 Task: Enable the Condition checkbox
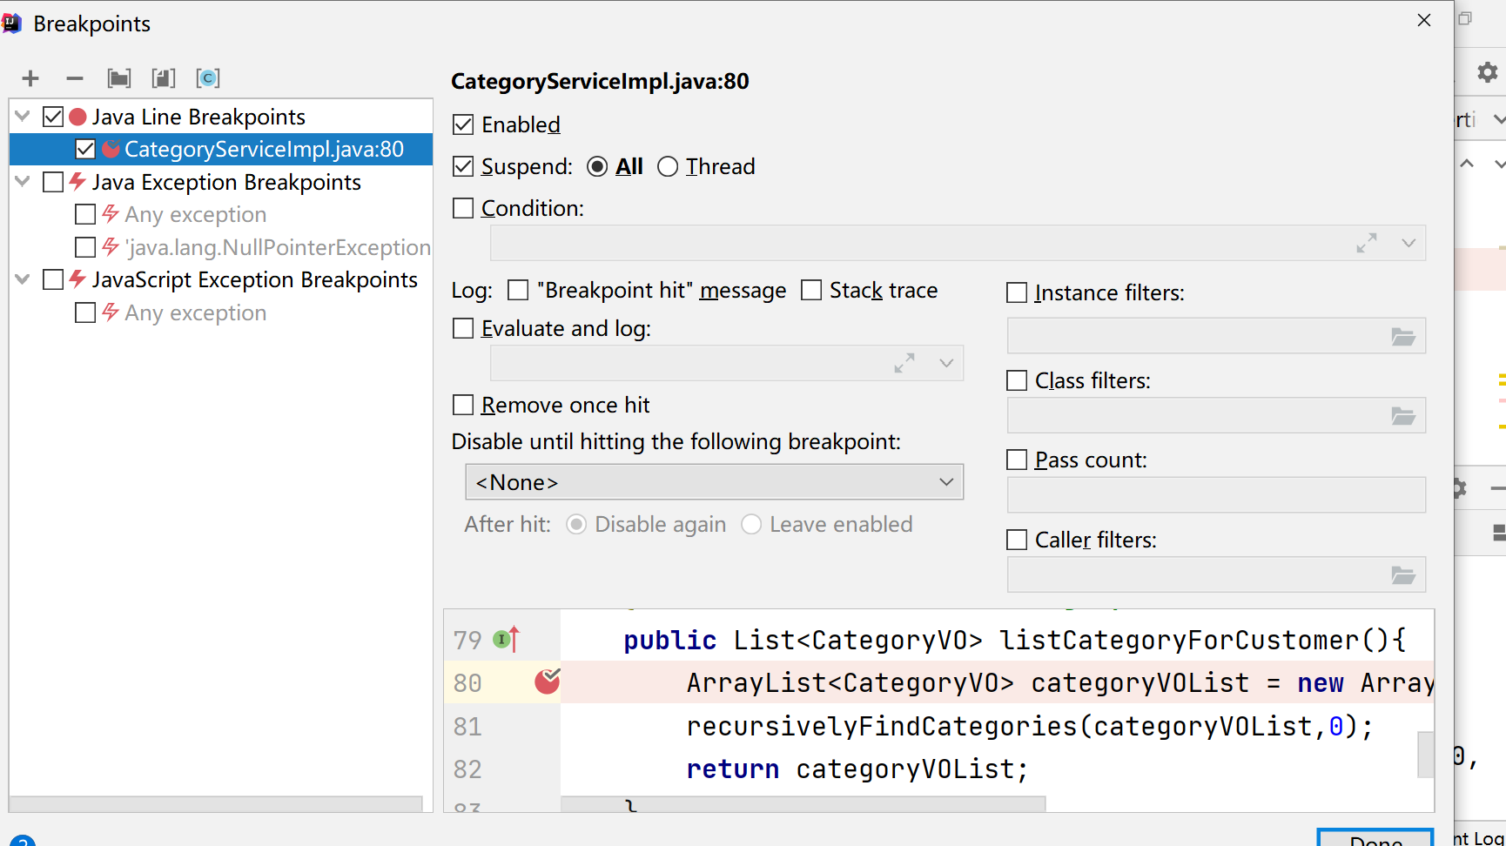[463, 208]
